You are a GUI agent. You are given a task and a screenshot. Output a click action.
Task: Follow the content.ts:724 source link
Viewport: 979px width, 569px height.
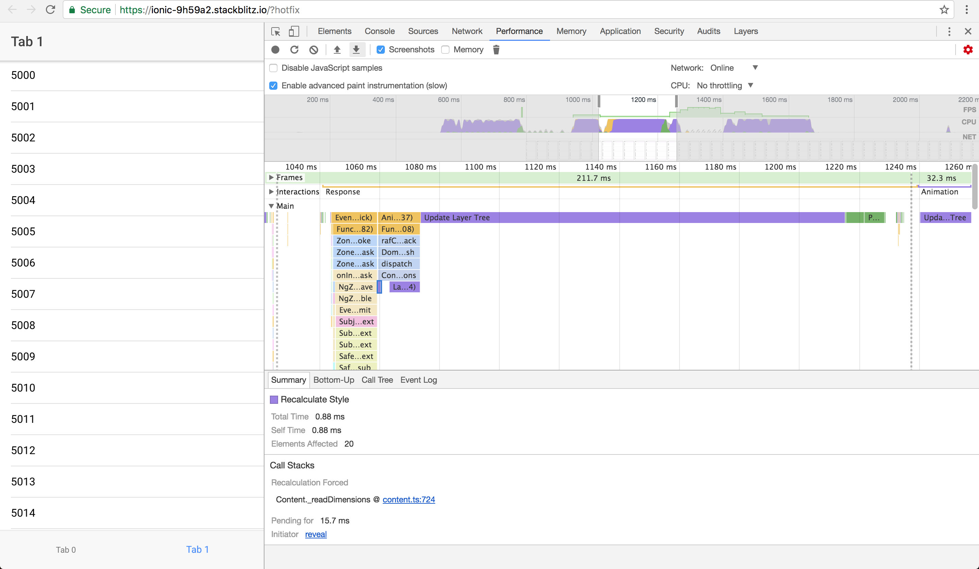coord(409,499)
